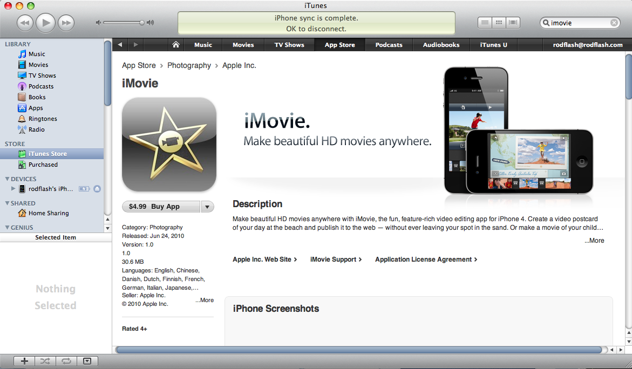632x369 pixels.
Task: Open the iMovie Support link
Action: pyautogui.click(x=336, y=259)
